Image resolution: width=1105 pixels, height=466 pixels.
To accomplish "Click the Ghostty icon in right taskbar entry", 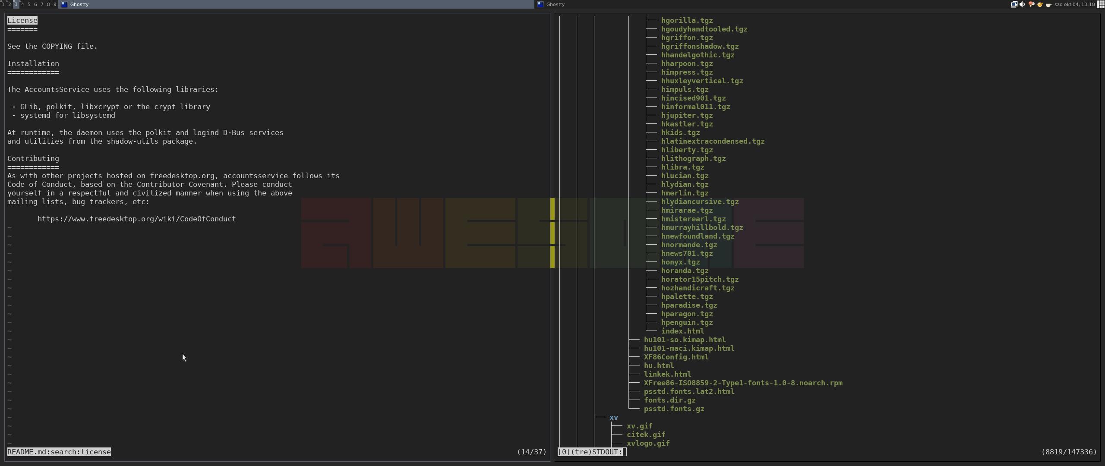I will click(x=540, y=4).
